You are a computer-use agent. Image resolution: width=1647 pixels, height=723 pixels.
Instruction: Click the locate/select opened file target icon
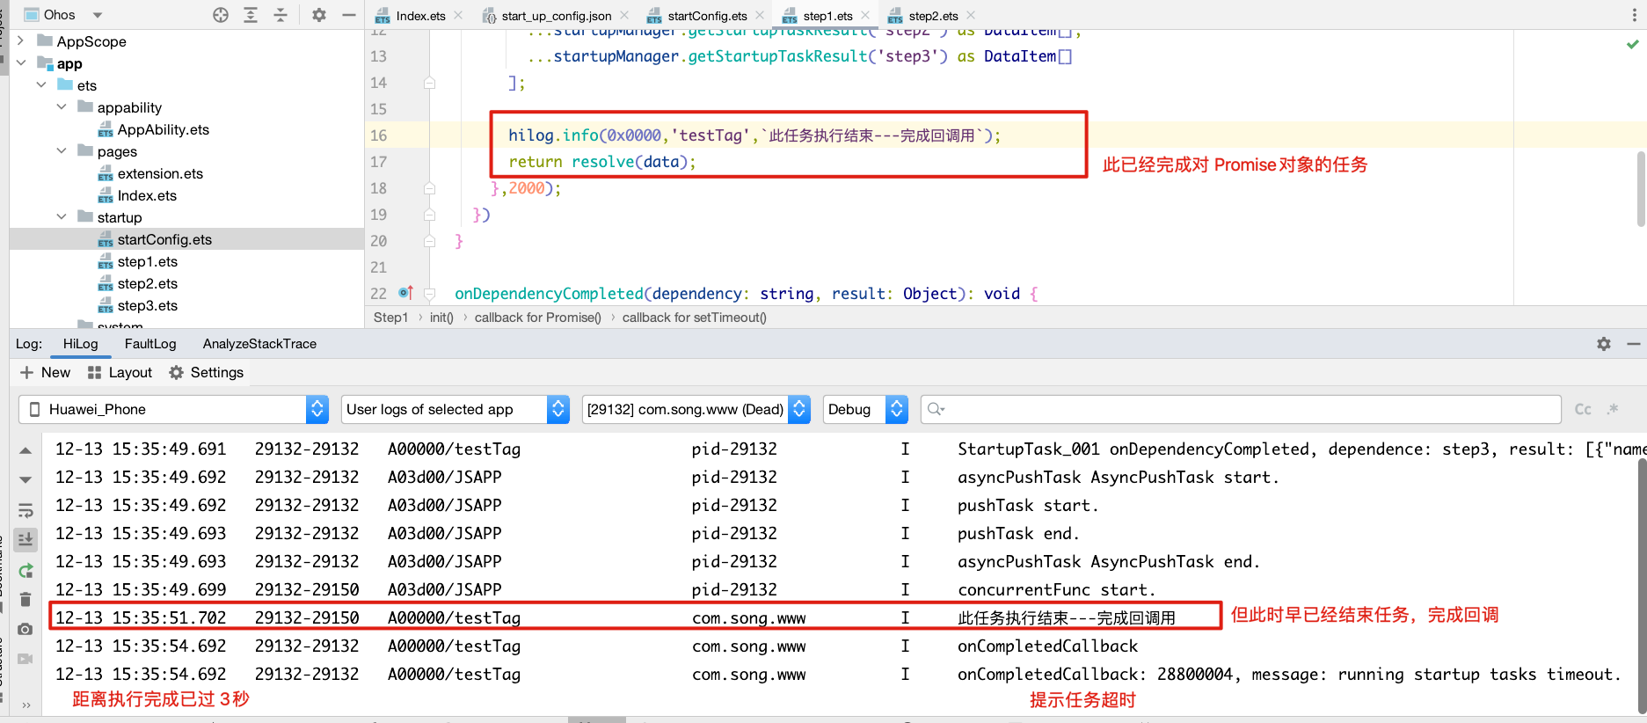[x=221, y=15]
